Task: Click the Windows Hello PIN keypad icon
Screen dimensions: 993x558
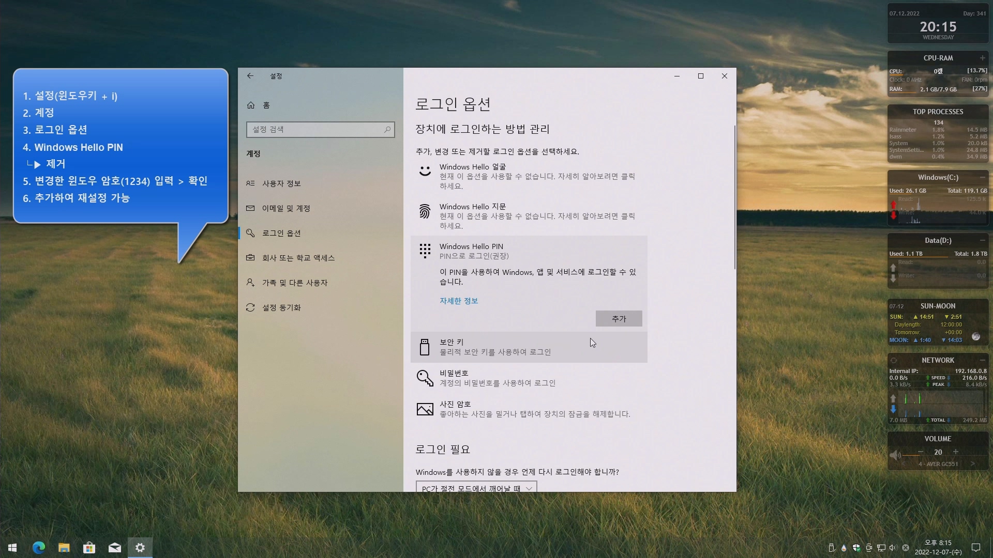Action: click(425, 251)
